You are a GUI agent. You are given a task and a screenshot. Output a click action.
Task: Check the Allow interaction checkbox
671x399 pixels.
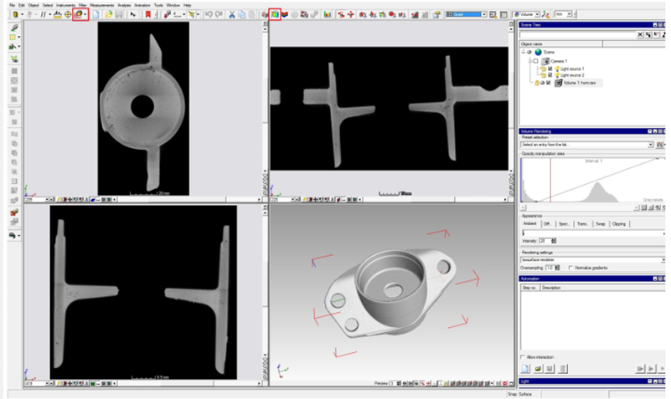click(523, 356)
